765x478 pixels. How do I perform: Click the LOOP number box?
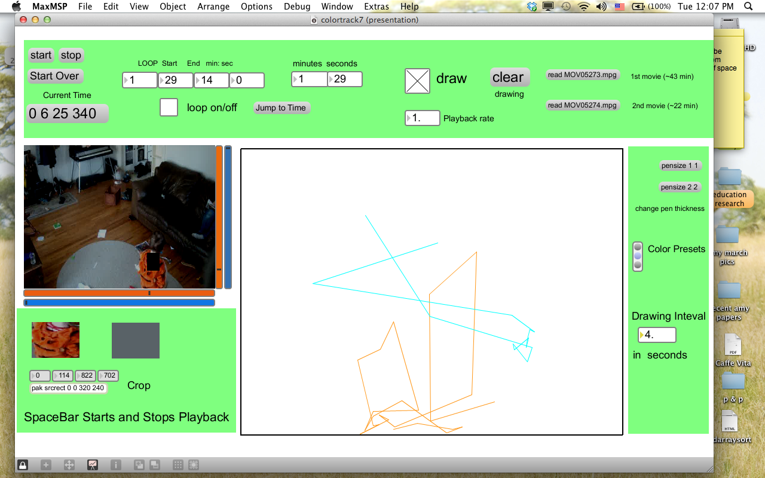tap(140, 80)
